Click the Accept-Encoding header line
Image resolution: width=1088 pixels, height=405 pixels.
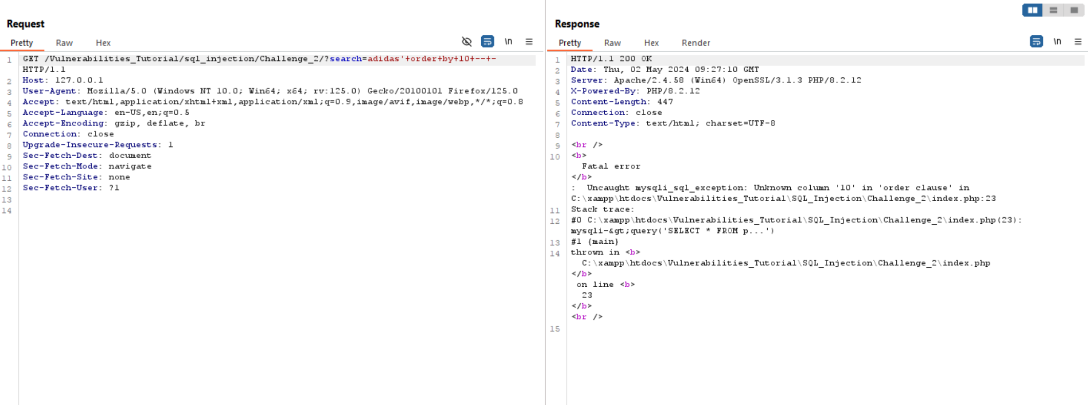[x=114, y=123]
